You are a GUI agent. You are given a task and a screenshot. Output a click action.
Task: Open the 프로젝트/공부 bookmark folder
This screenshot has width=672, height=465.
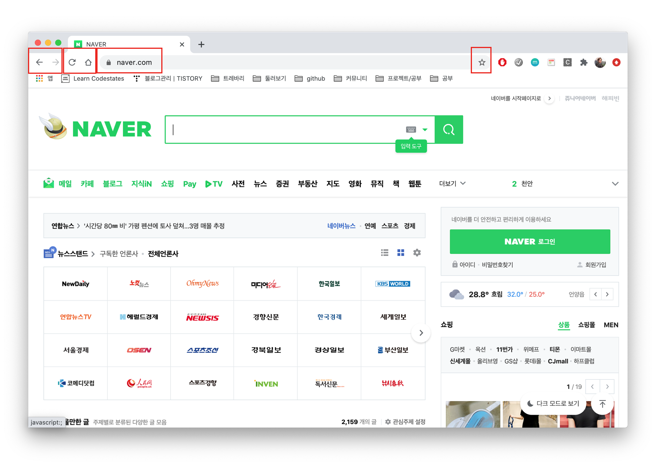[x=399, y=78]
